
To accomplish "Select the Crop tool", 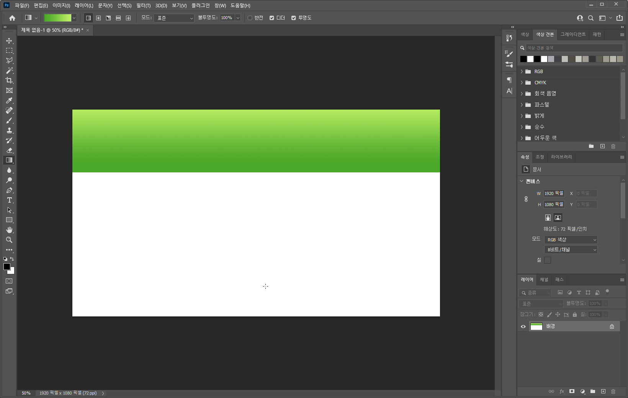I will (9, 80).
